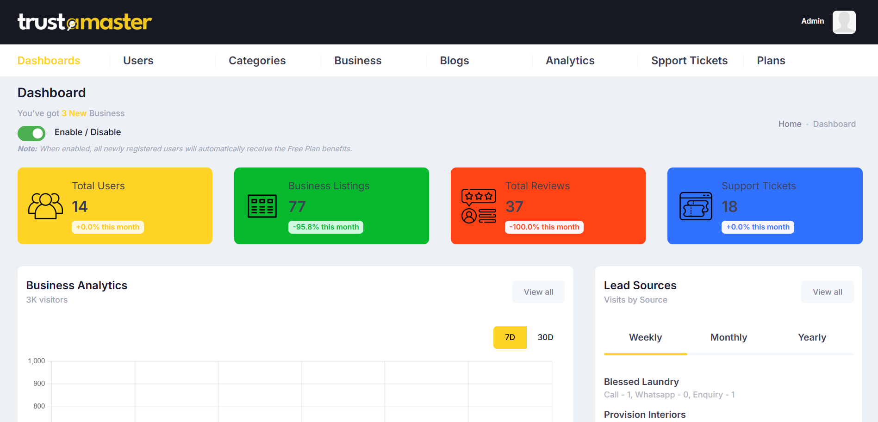The height and width of the screenshot is (422, 878).
Task: Open the Blessed Laundry lead entry
Action: pos(641,382)
